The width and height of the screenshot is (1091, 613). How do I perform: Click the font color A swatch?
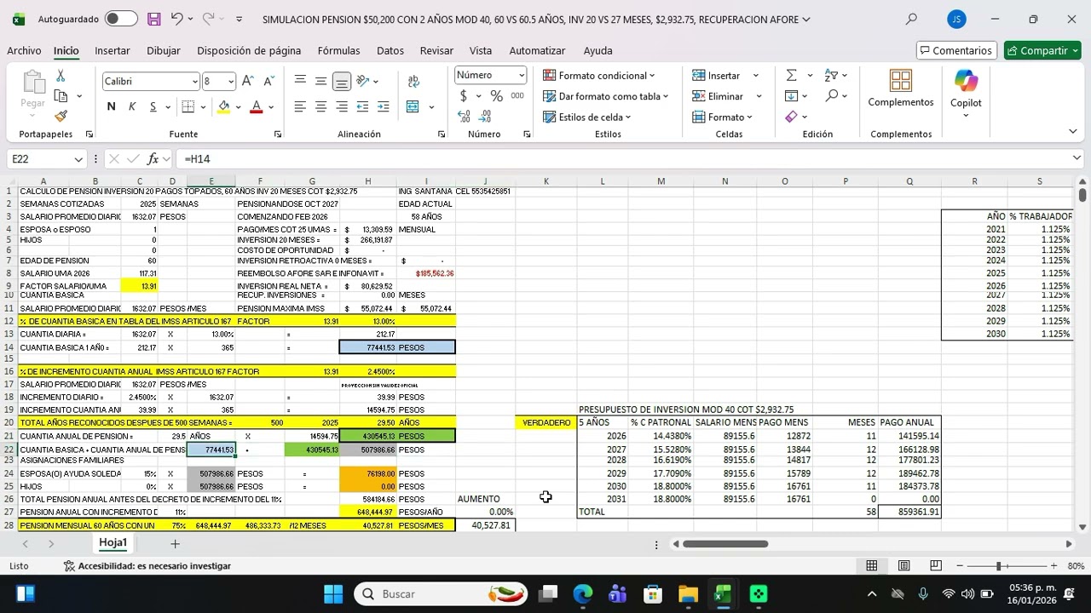coord(256,106)
